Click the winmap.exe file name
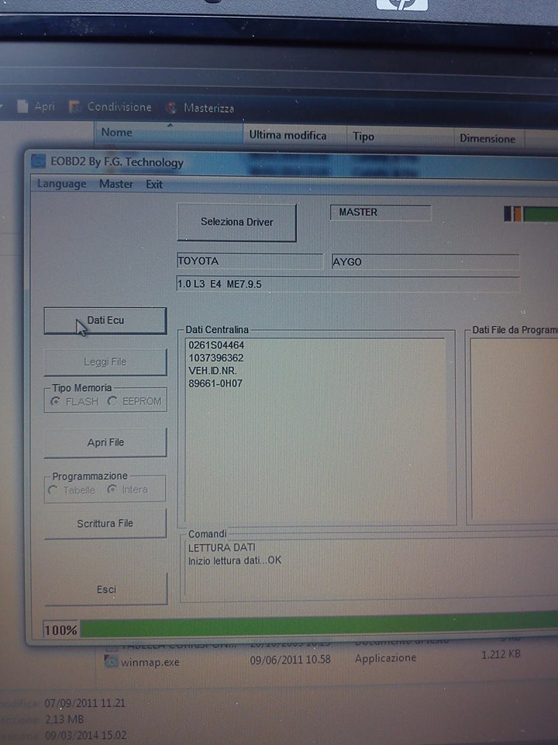Image resolution: width=558 pixels, height=745 pixels. click(x=150, y=662)
